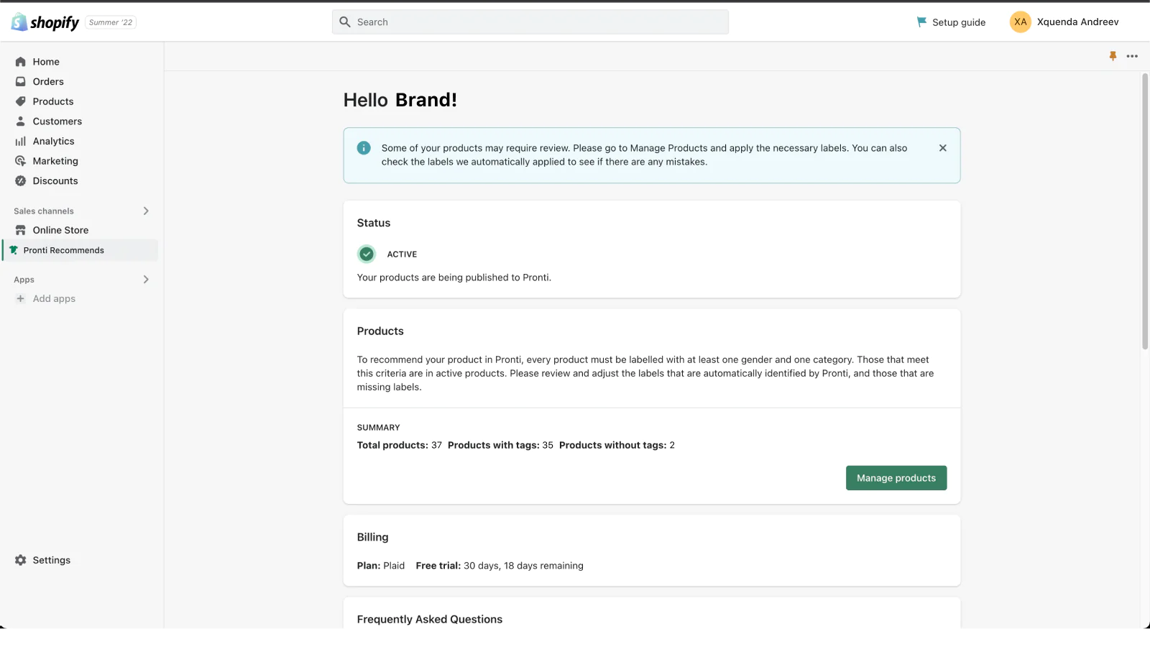Click the Search input field
This screenshot has height=647, width=1150.
530,22
